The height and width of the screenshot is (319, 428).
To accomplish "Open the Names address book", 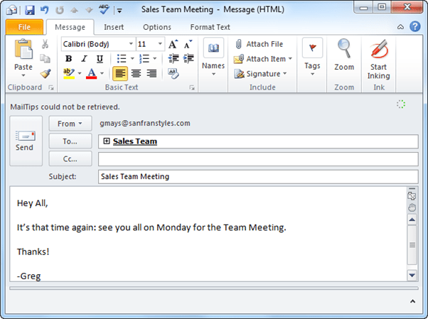I will pyautogui.click(x=213, y=53).
